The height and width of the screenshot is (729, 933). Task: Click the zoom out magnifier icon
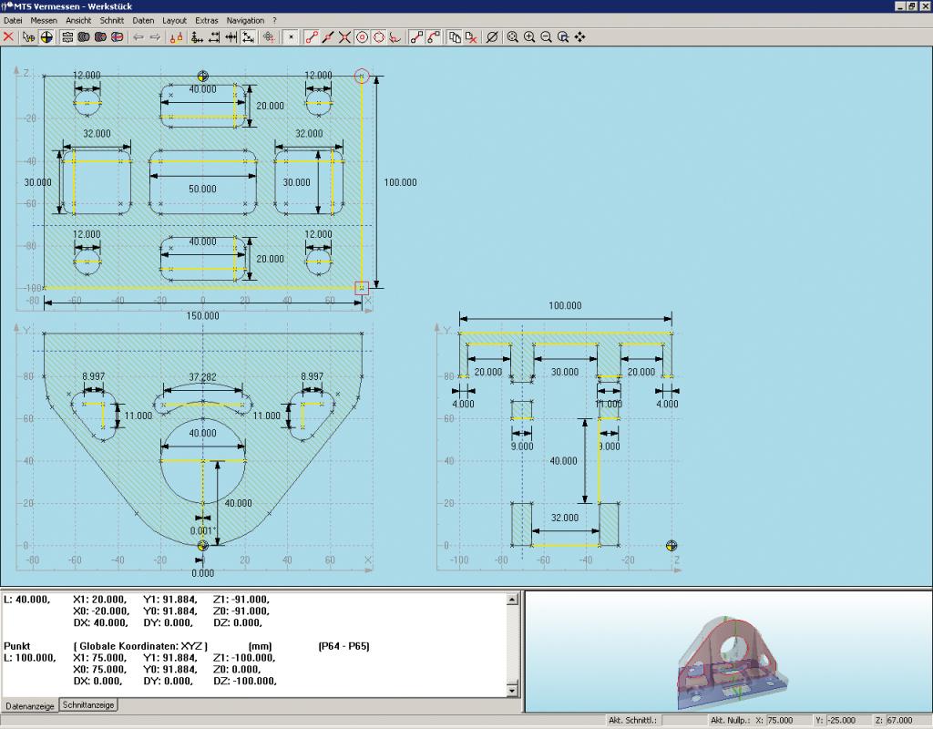[547, 37]
